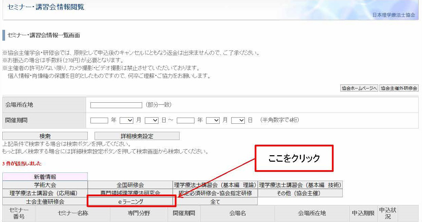The width and height of the screenshot is (422, 222).
Task: Click the 申込期限 column header
Action: (363, 213)
